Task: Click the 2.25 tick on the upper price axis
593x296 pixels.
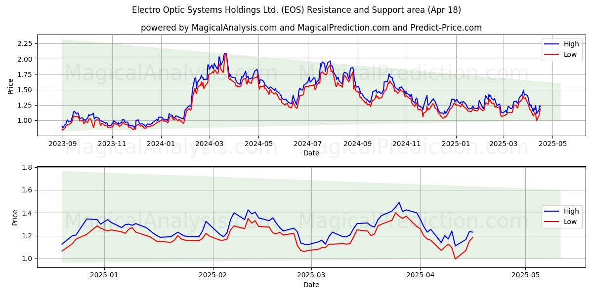Action: (x=25, y=43)
